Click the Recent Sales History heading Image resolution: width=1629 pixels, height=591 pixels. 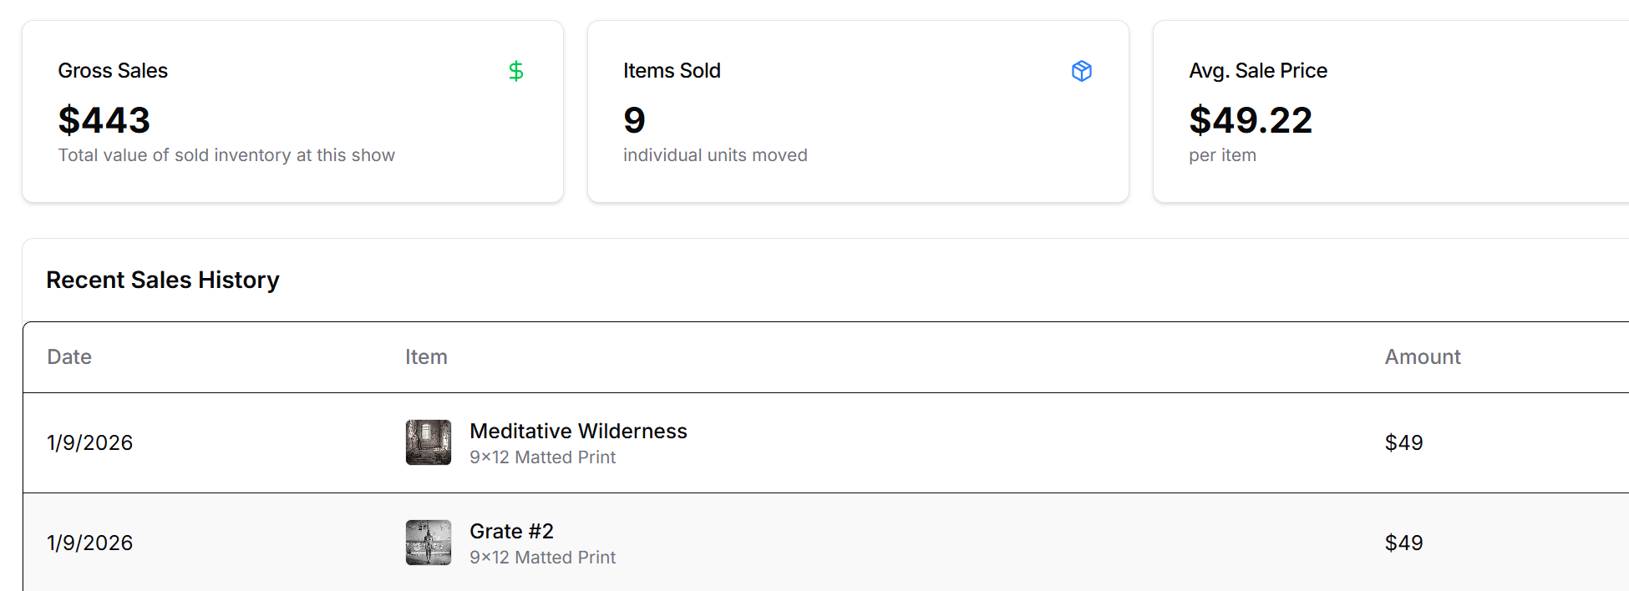click(x=163, y=280)
